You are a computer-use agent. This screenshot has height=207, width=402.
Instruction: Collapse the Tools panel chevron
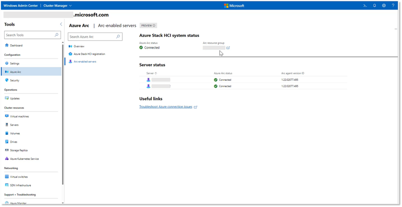click(61, 24)
